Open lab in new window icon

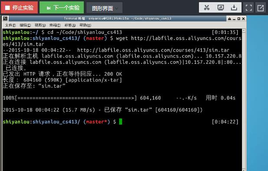coord(261,8)
